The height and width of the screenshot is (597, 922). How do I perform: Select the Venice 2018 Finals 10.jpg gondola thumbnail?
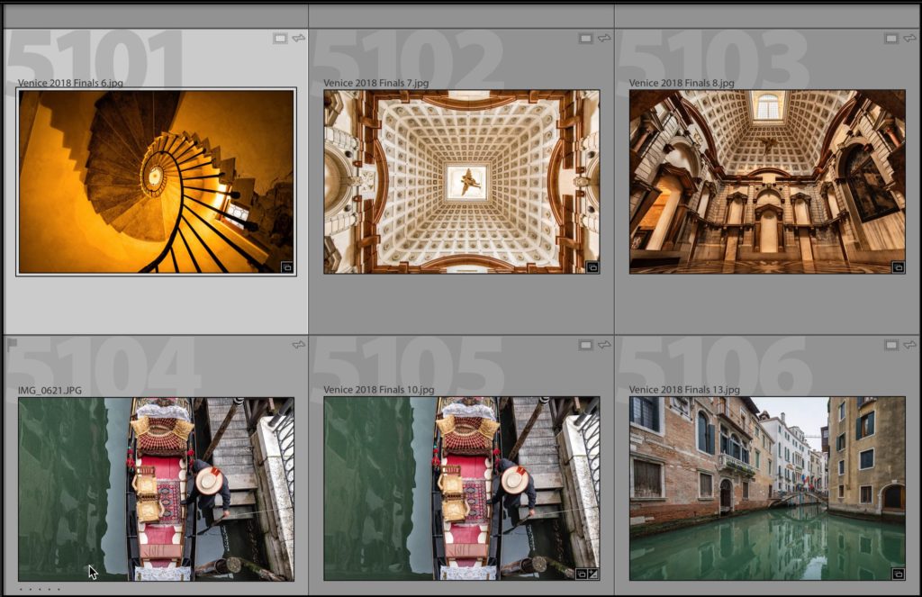click(462, 489)
